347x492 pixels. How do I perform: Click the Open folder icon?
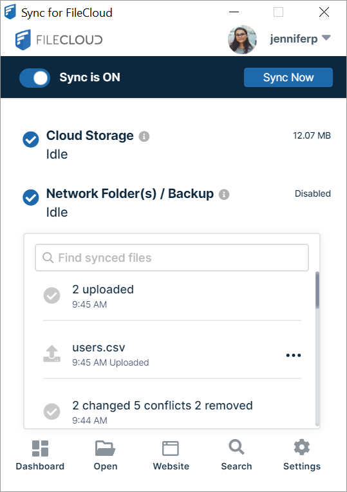tap(105, 448)
